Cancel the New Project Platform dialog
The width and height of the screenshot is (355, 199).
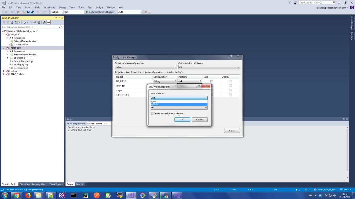coord(200,119)
